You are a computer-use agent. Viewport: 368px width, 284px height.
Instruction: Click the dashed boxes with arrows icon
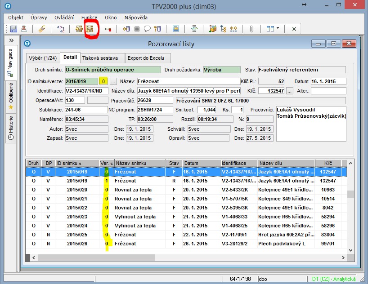click(x=233, y=29)
